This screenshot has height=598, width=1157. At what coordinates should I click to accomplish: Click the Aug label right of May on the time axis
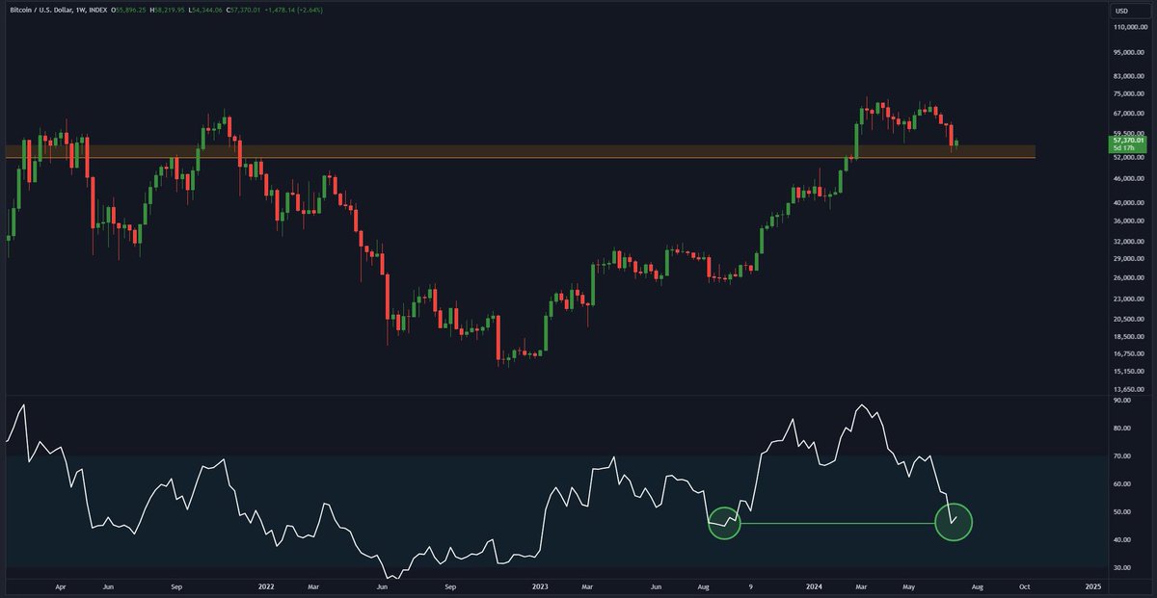click(976, 585)
